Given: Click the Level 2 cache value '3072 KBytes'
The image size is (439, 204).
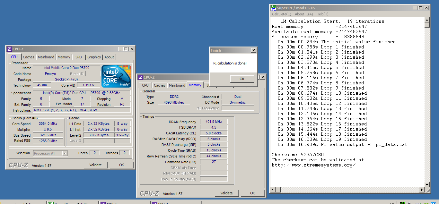Looking at the screenshot, I should point(99,135).
